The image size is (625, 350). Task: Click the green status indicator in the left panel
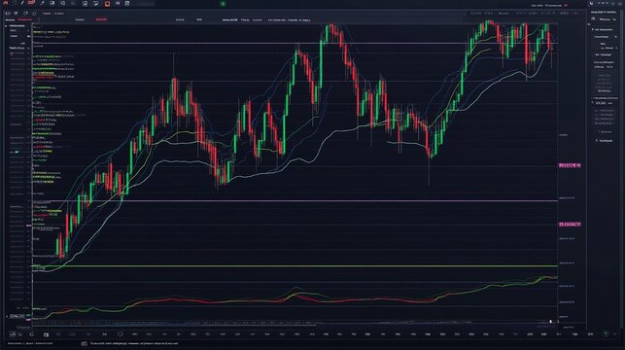click(17, 152)
